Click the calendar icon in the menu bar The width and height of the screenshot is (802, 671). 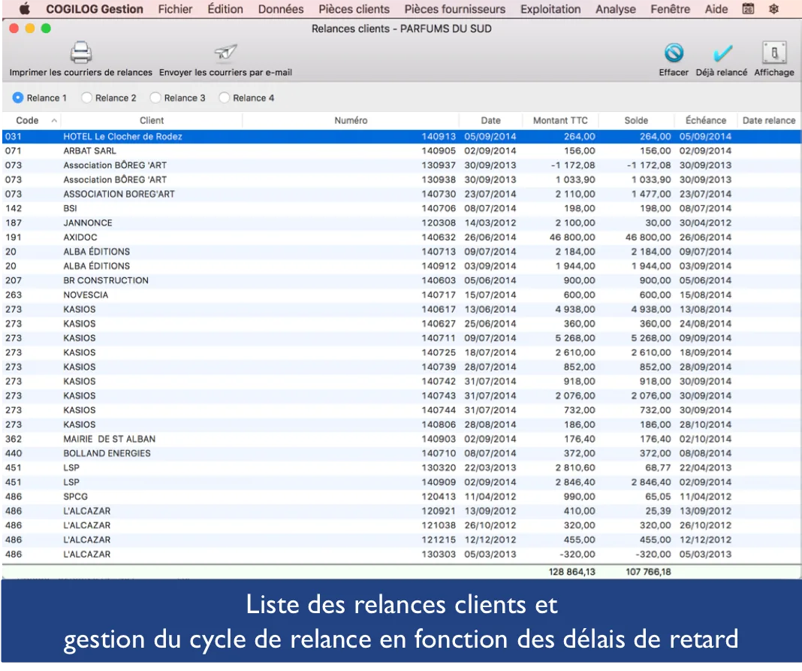tap(748, 9)
